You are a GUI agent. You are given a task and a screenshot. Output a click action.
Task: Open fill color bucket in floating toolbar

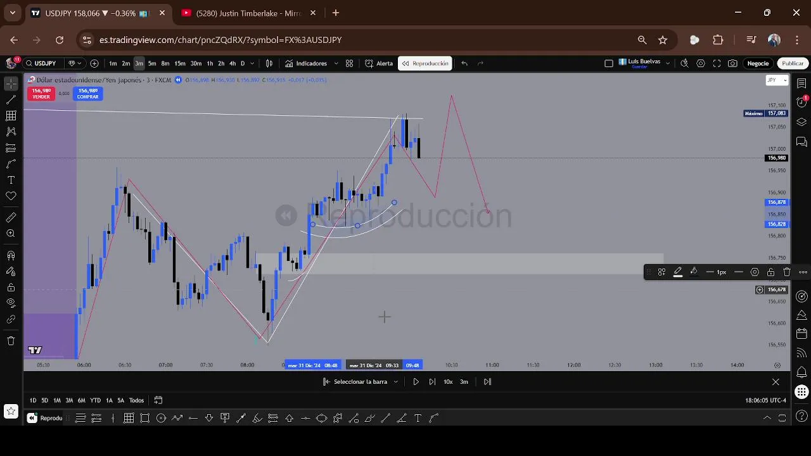tap(694, 272)
